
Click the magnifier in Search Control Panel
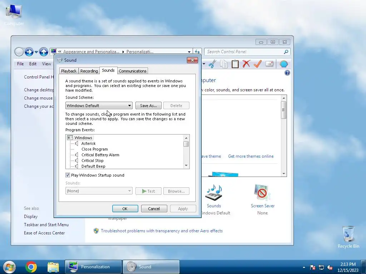(286, 52)
